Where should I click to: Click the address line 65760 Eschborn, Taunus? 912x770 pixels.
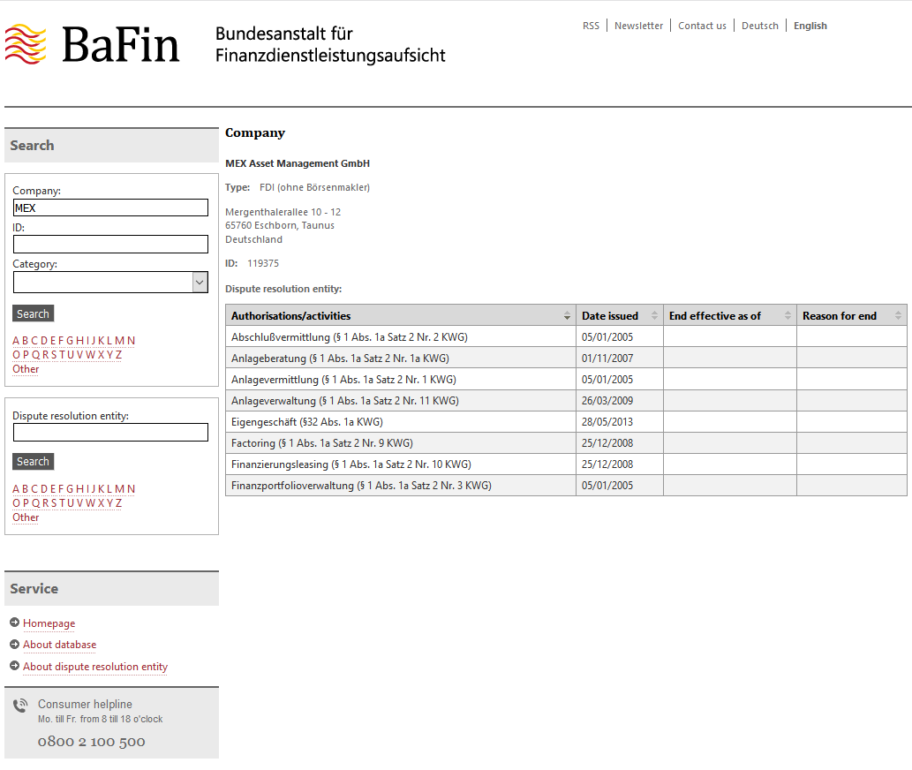280,226
